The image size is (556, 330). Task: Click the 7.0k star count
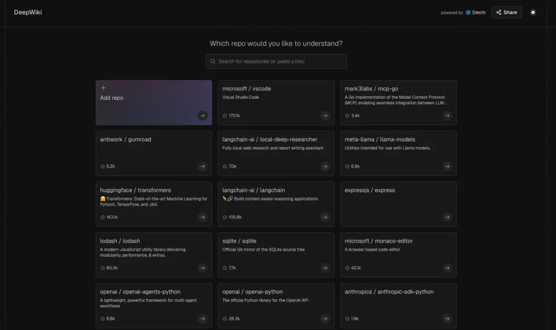(233, 166)
